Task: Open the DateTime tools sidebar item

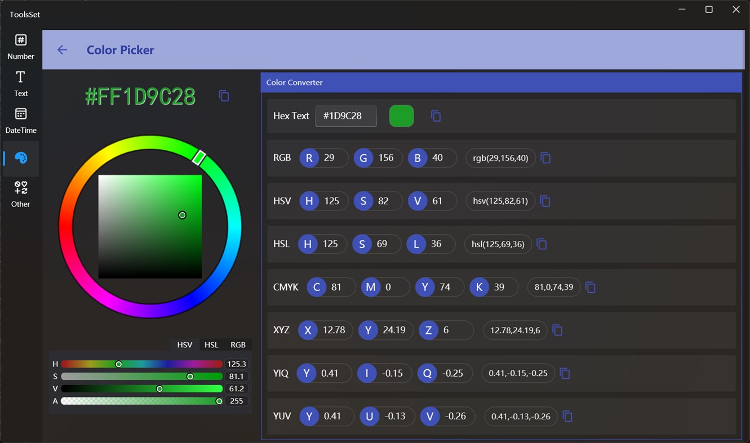Action: (x=21, y=121)
